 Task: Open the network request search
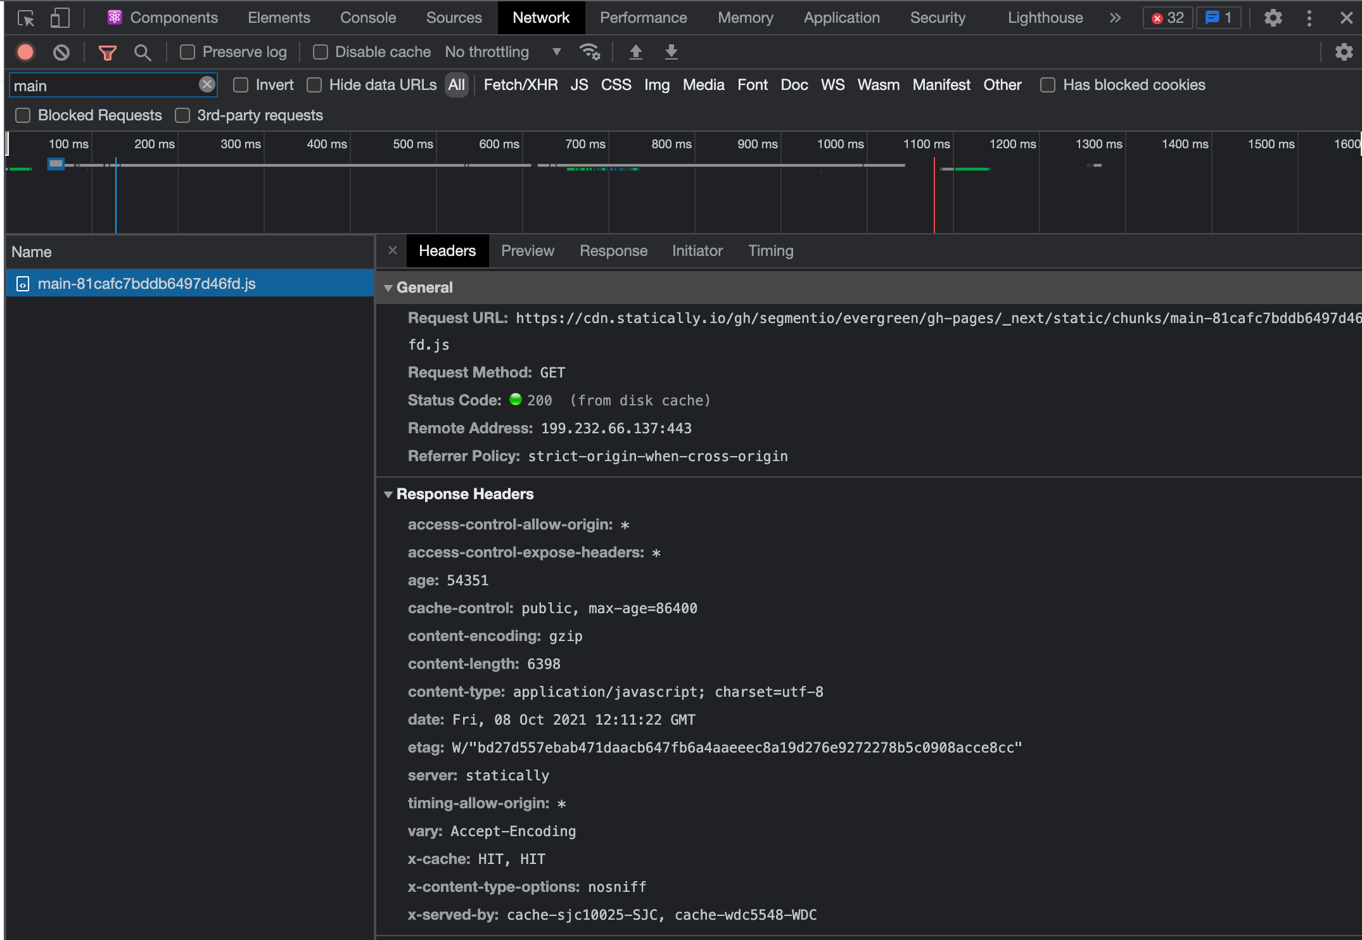143,52
